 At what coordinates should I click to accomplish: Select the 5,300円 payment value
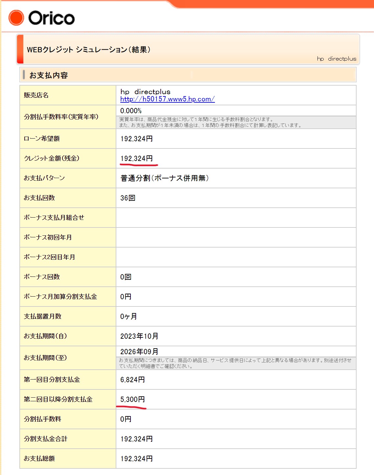[132, 399]
